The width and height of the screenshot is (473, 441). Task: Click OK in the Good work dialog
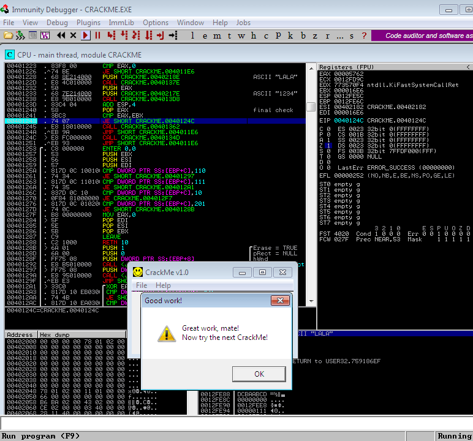[259, 374]
